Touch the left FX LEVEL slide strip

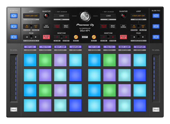(x=14, y=78)
